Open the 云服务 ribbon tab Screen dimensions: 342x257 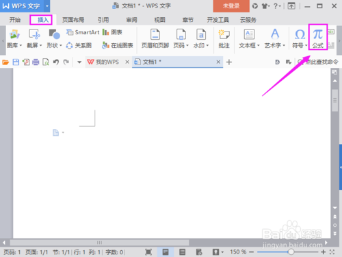pos(248,20)
